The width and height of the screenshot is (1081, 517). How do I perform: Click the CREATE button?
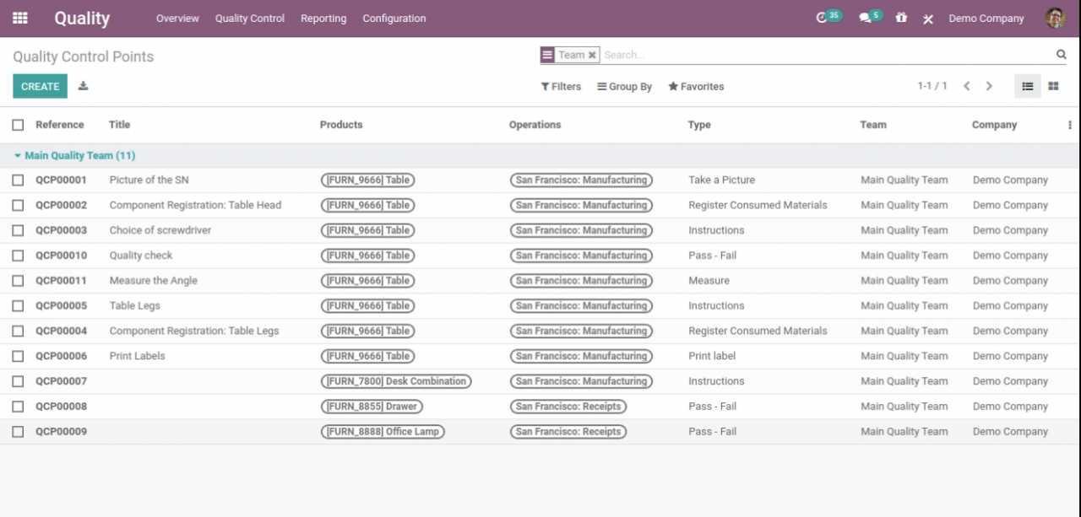tap(39, 86)
